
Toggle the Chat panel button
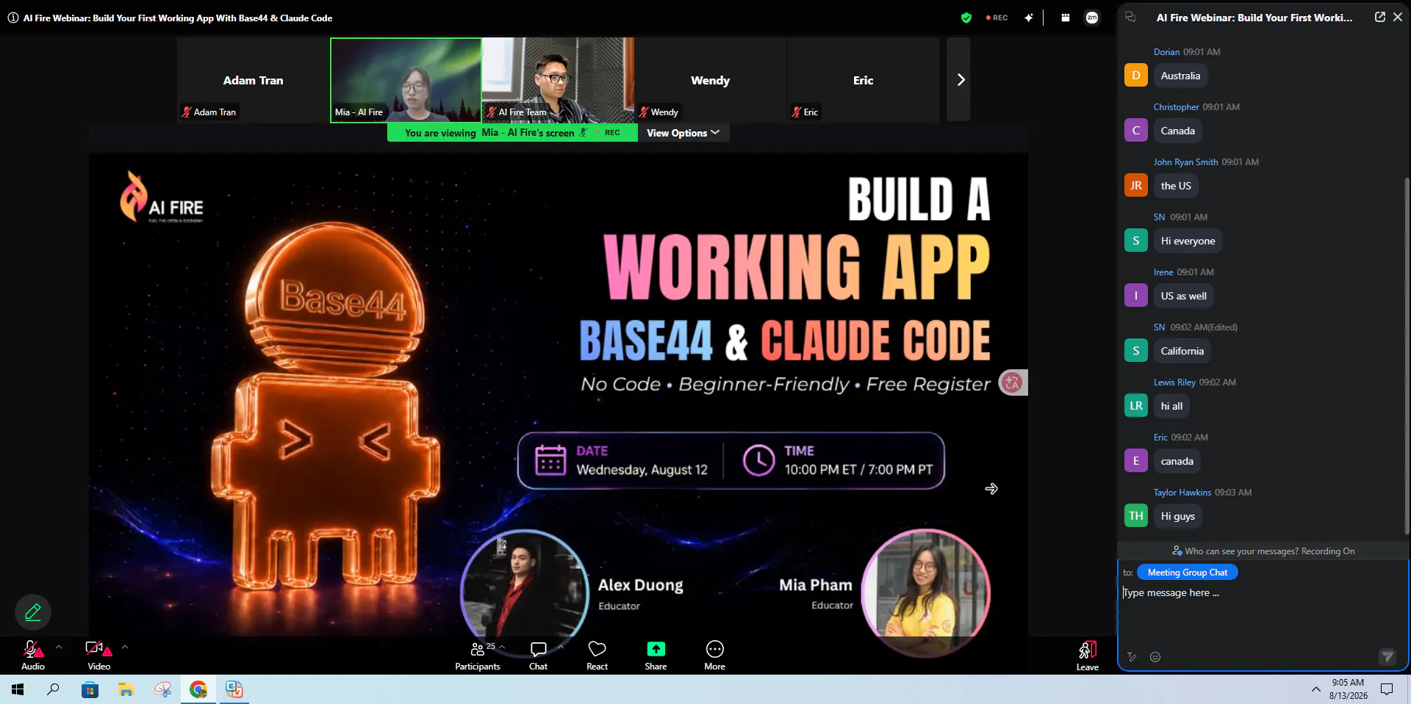click(x=538, y=655)
